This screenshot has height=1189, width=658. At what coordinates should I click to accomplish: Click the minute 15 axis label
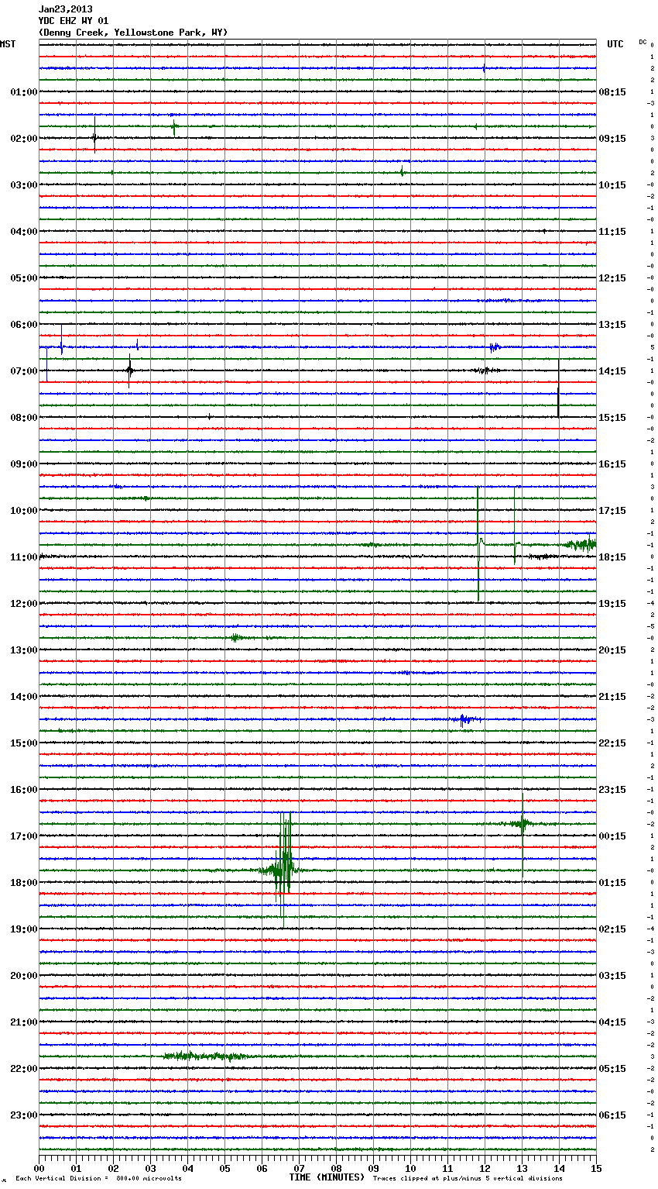point(596,1168)
